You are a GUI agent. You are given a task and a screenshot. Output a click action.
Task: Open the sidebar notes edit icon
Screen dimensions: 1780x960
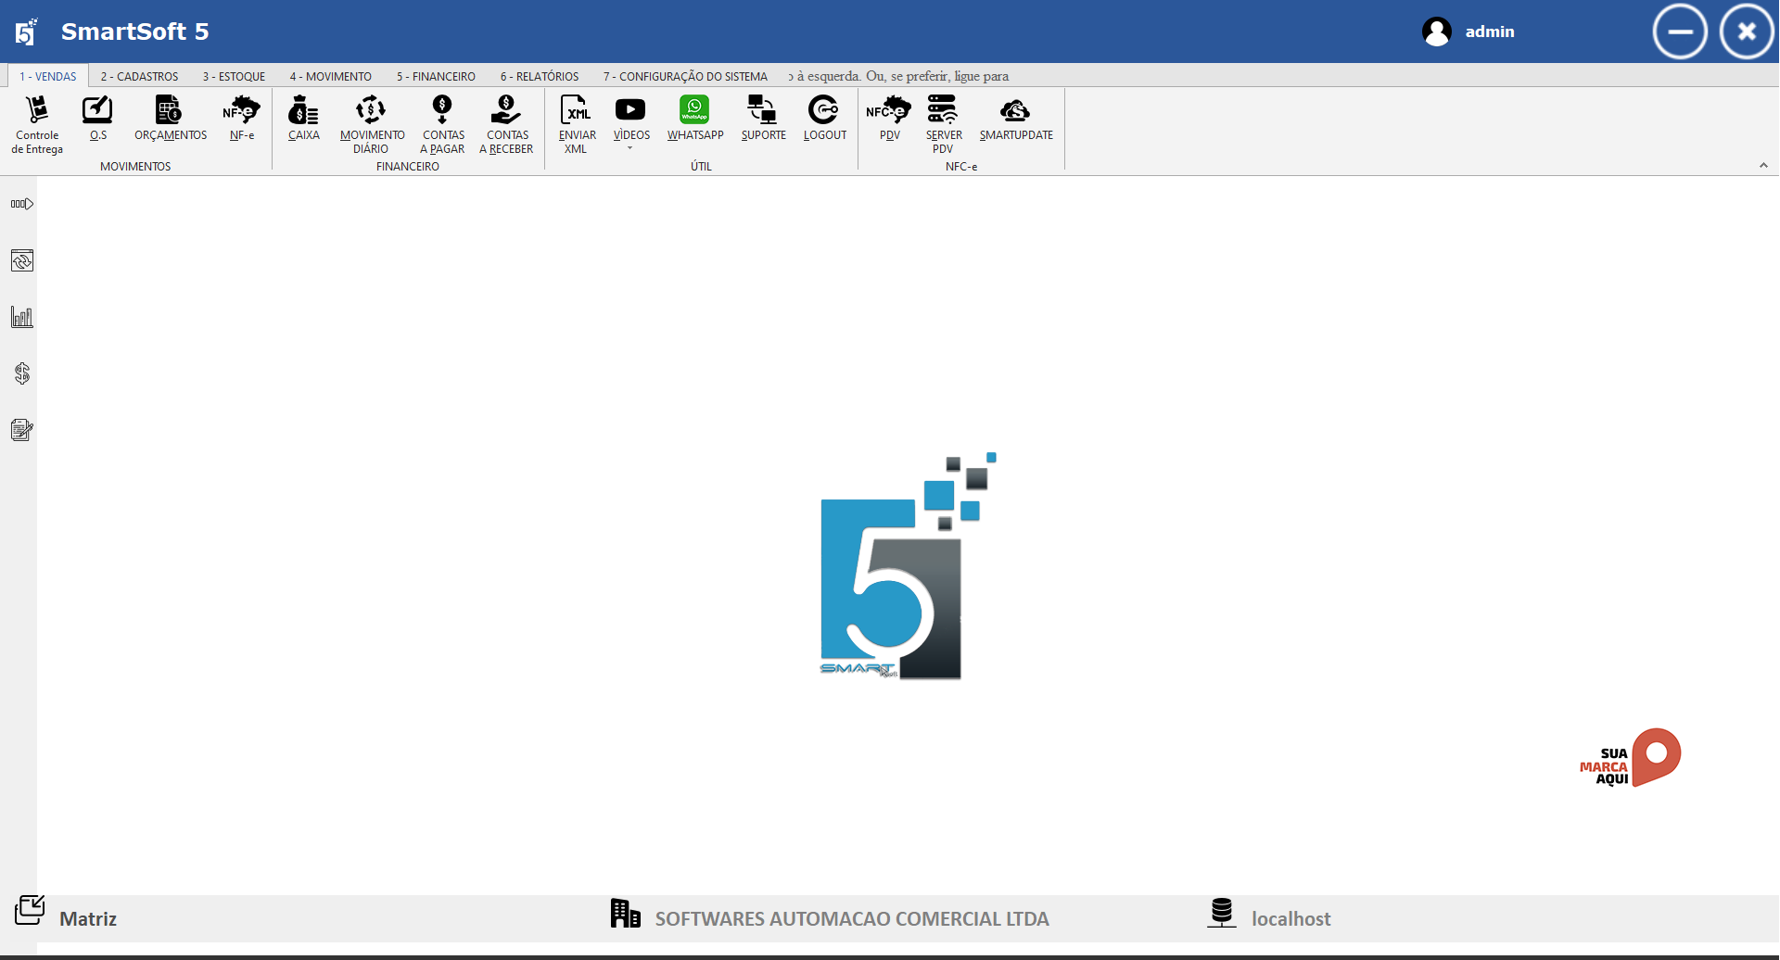pyautogui.click(x=22, y=430)
